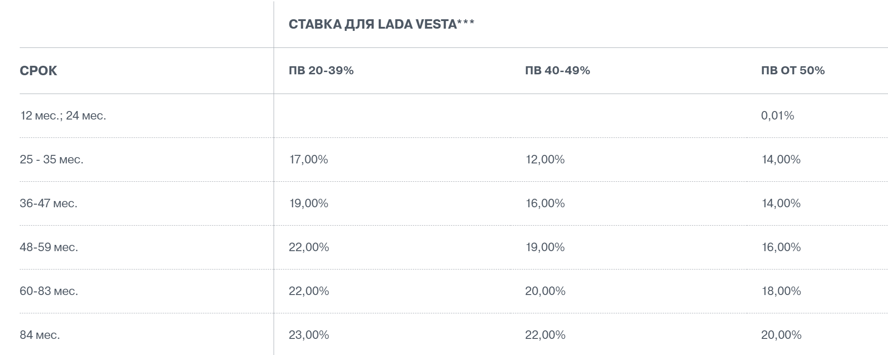Click the ПВ 20-39% column header
Image resolution: width=888 pixels, height=355 pixels.
click(x=321, y=70)
